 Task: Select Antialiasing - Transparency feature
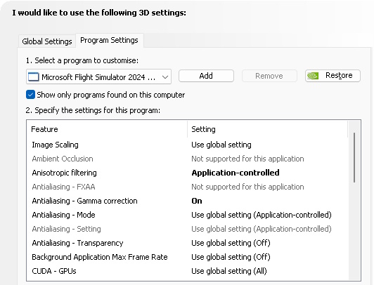(x=77, y=243)
